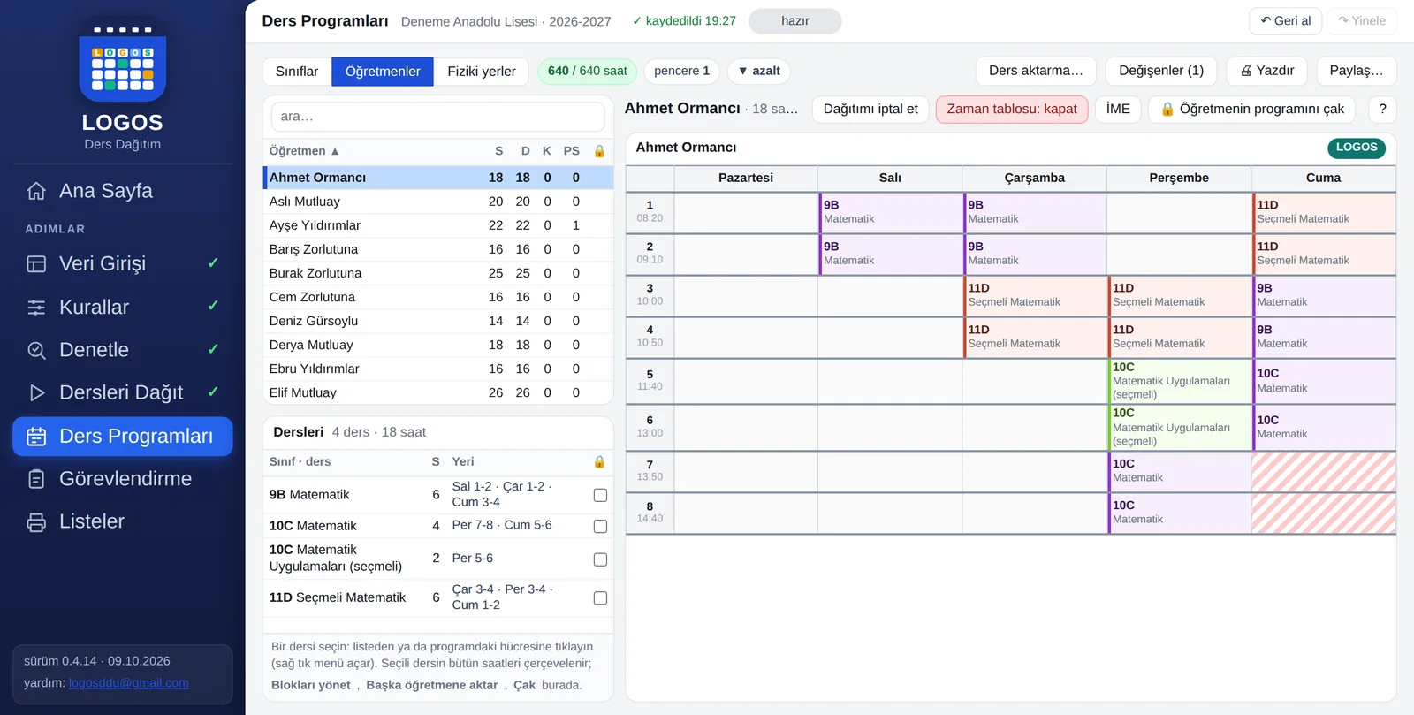This screenshot has height=715, width=1414.
Task: Switch to the Fiziki yerler tab
Action: click(x=482, y=72)
